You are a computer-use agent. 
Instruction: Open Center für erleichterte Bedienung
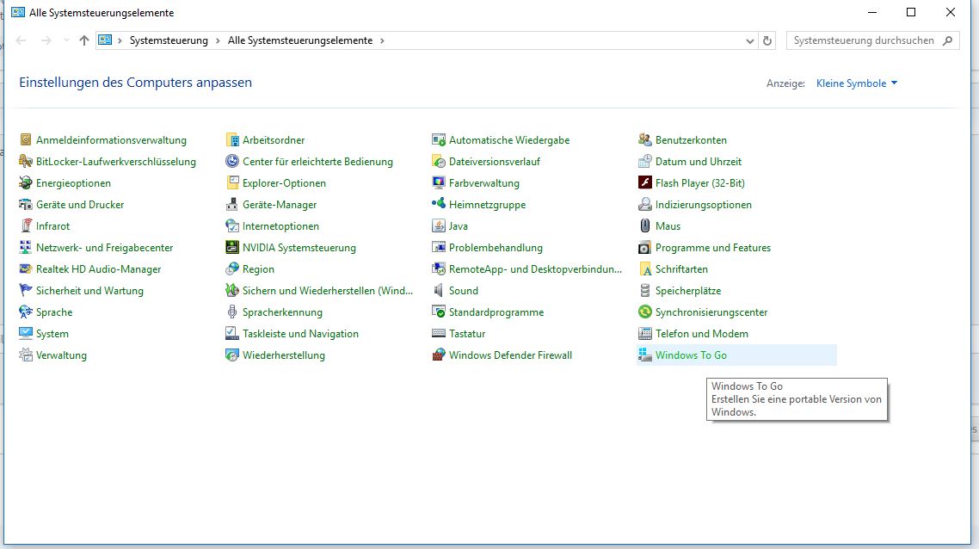pyautogui.click(x=317, y=161)
